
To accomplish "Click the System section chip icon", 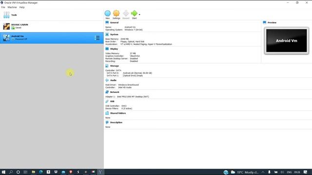I will pyautogui.click(x=107, y=35).
